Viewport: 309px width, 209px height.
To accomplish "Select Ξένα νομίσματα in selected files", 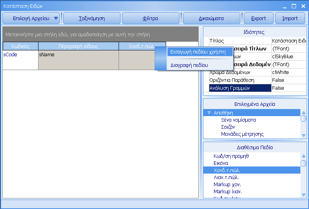I will 238,120.
